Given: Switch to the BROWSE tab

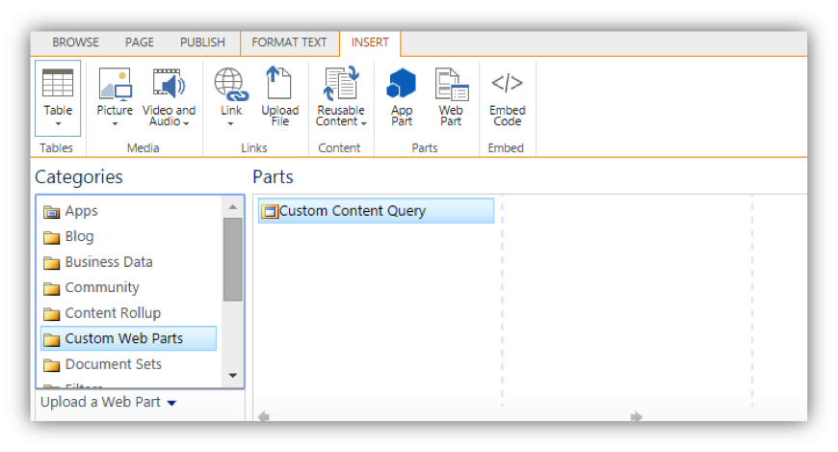Looking at the screenshot, I should pos(76,42).
